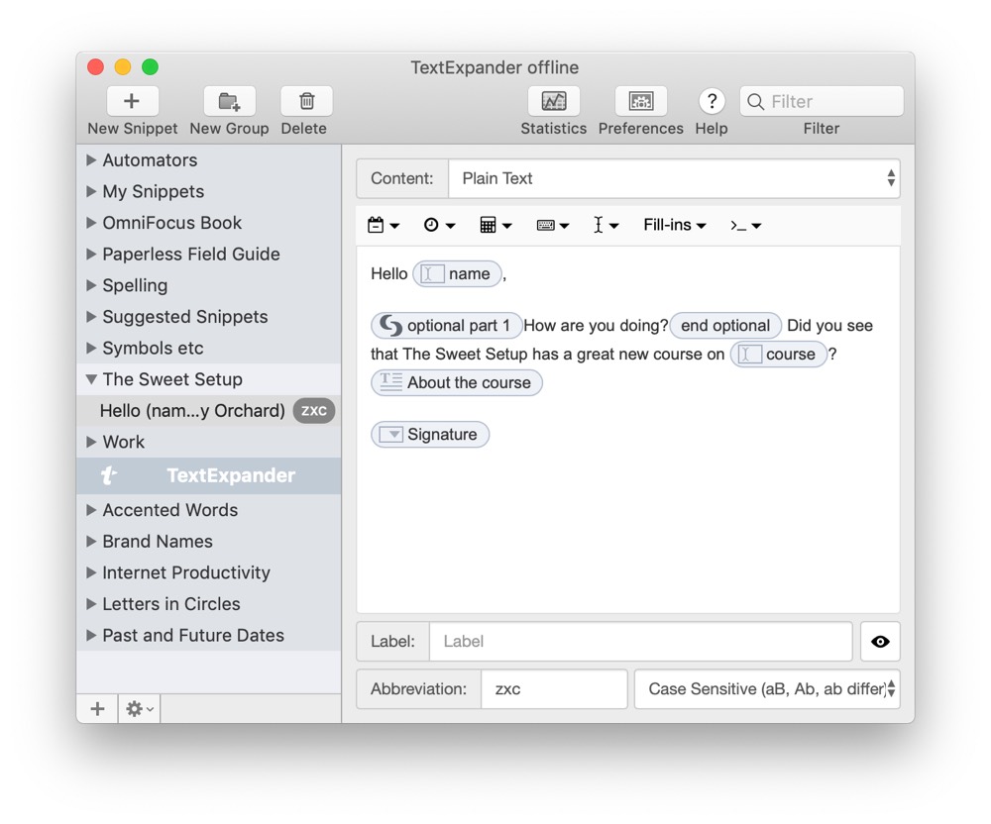Open the time insertion clock menu

click(439, 225)
